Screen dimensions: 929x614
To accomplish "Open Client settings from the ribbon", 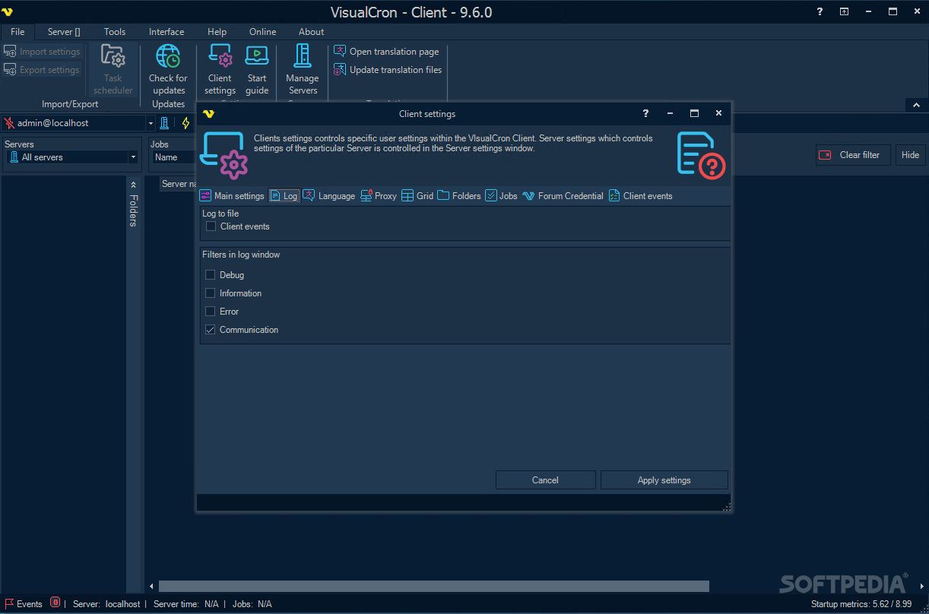I will [220, 69].
